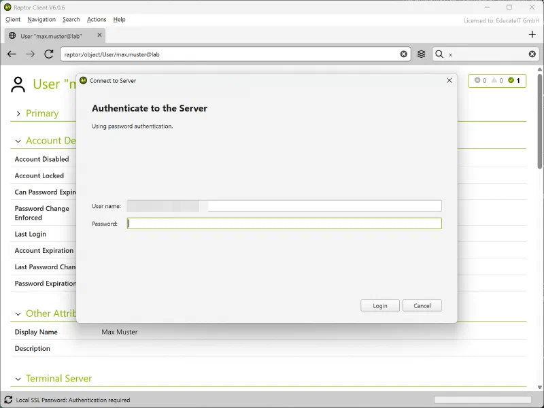The width and height of the screenshot is (544, 408).
Task: Focus the Password field
Action: pos(284,224)
